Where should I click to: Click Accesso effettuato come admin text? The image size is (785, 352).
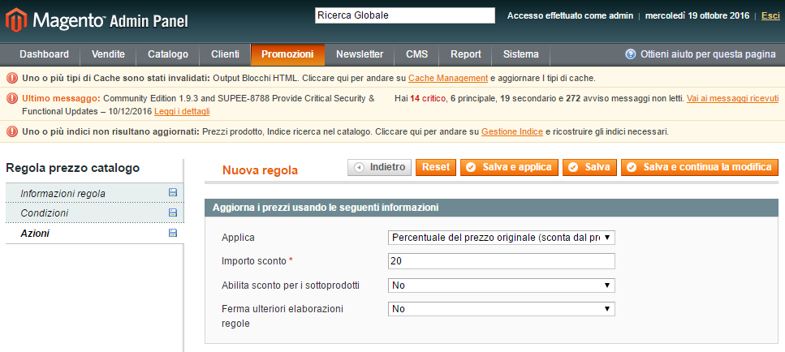pyautogui.click(x=570, y=16)
